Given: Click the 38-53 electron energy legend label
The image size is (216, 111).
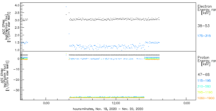Looking at the screenshot, I should pyautogui.click(x=204, y=26).
